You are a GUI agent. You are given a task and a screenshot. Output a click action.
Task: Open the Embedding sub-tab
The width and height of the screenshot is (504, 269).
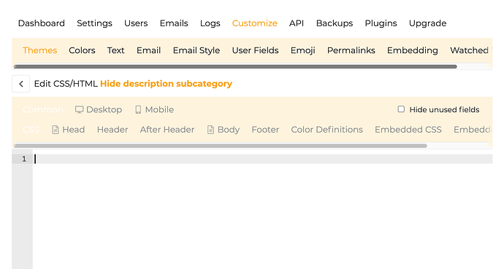tap(413, 50)
